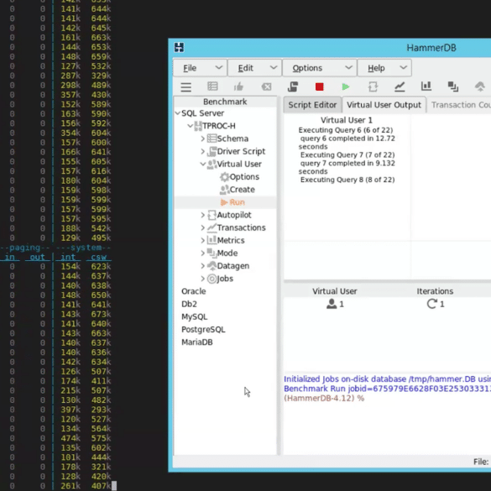The width and height of the screenshot is (491, 491).
Task: Expand the Driver Script tree node
Action: click(x=202, y=151)
